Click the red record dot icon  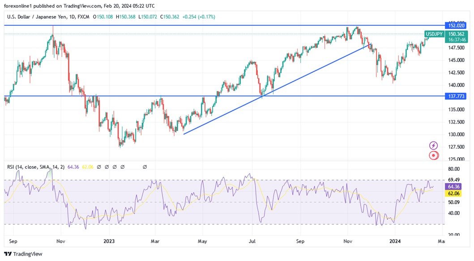(x=433, y=155)
